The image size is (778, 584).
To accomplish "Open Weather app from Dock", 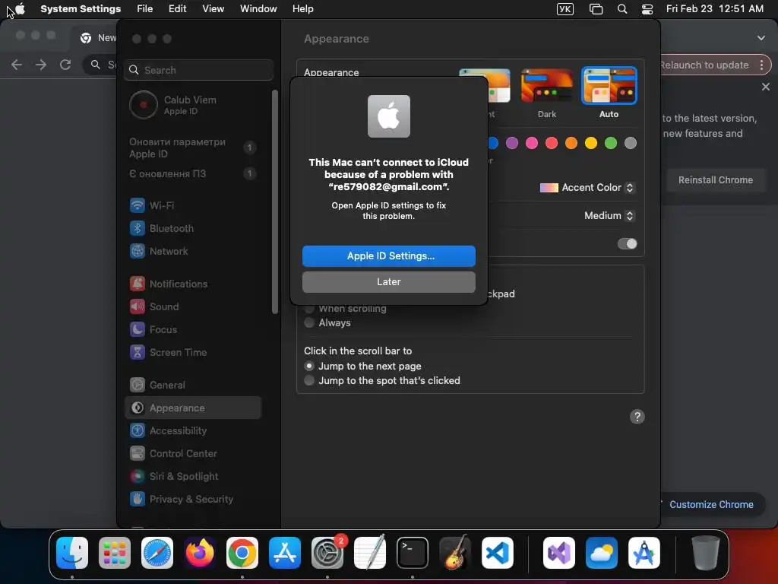I will coord(602,553).
